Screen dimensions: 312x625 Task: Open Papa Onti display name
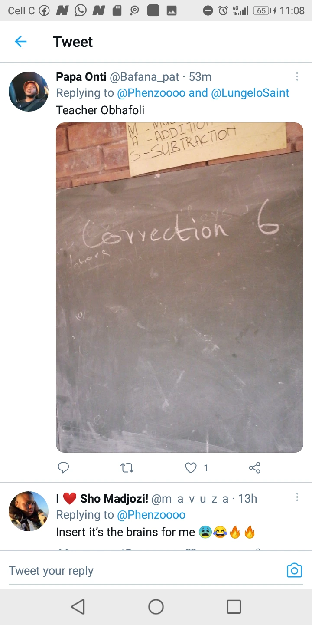pyautogui.click(x=81, y=77)
